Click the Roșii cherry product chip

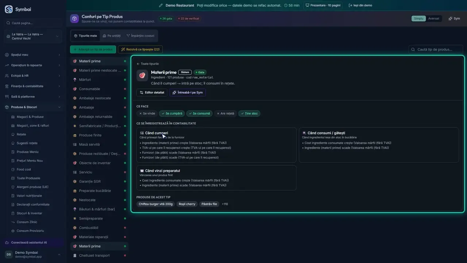187,204
